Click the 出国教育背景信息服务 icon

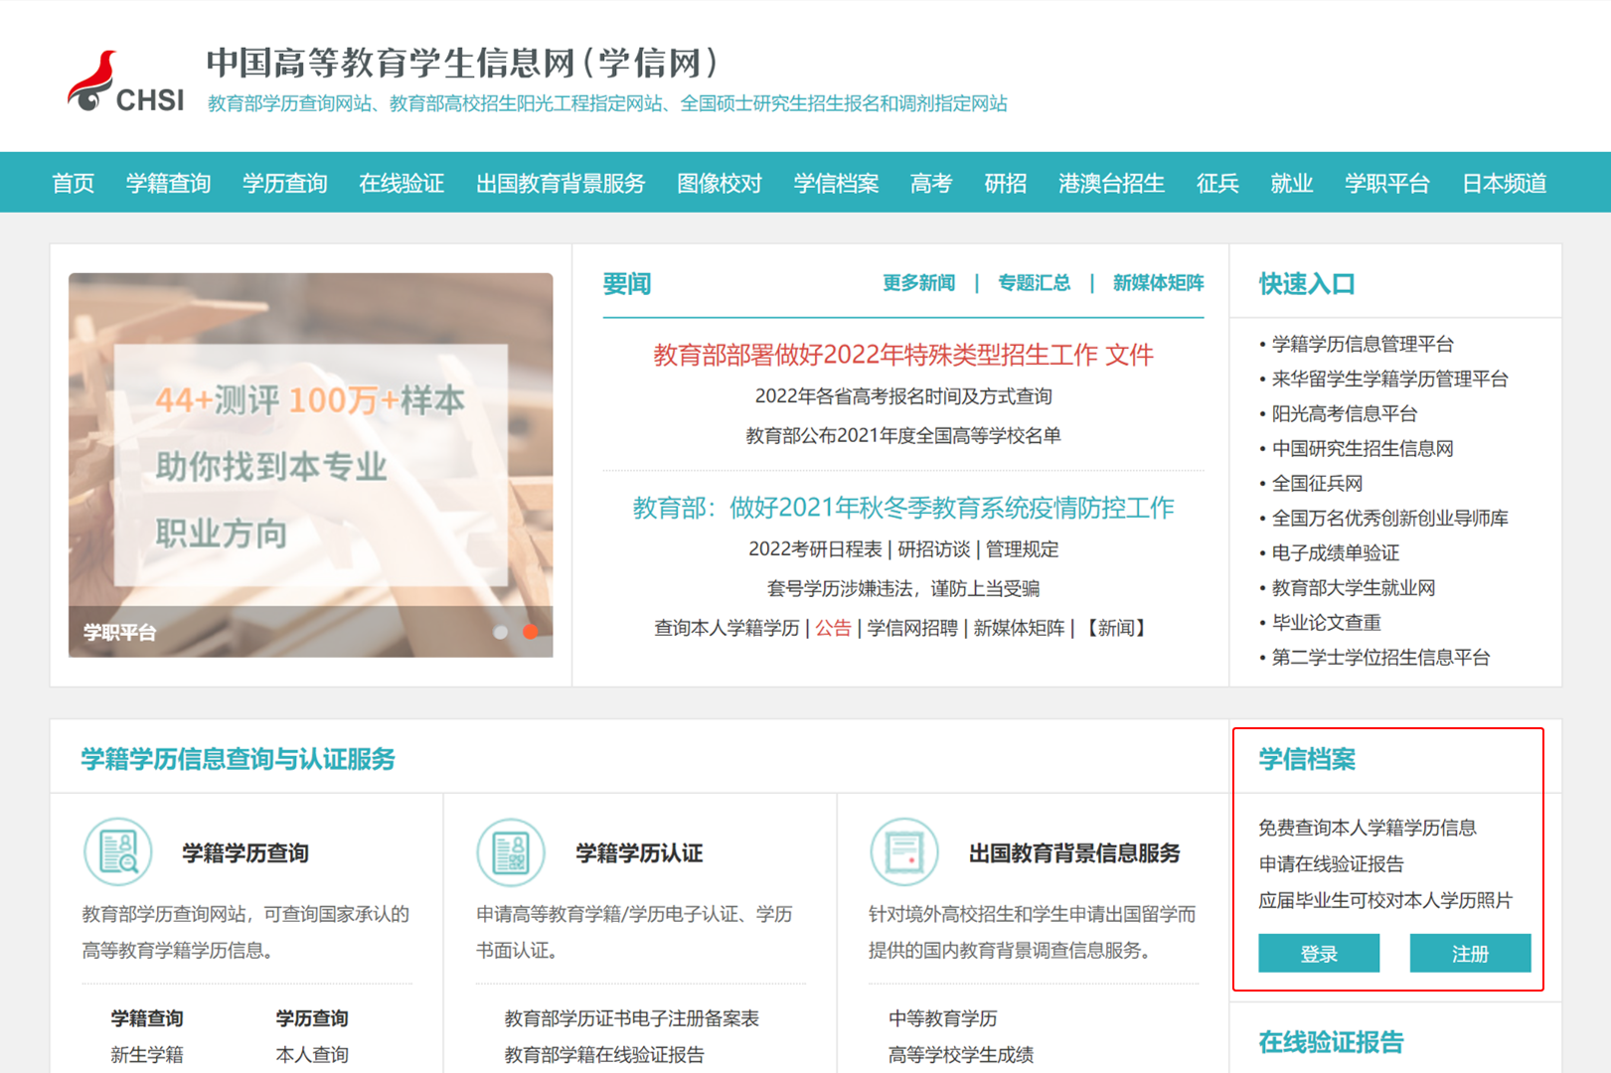[904, 852]
